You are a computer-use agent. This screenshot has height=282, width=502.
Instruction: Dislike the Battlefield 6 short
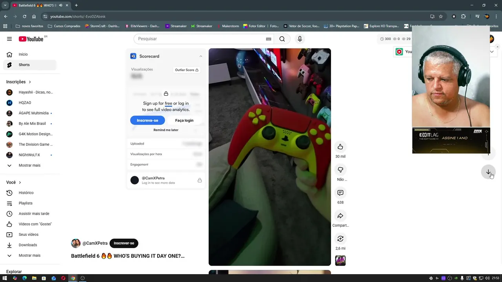pos(340,170)
